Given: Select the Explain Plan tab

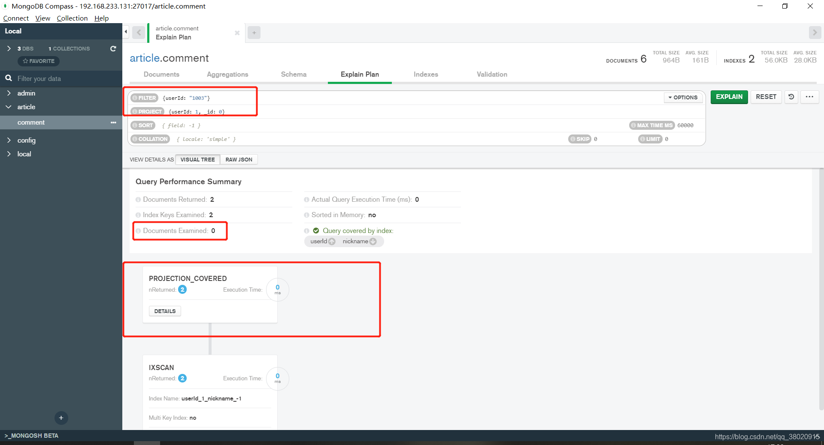Looking at the screenshot, I should (360, 74).
